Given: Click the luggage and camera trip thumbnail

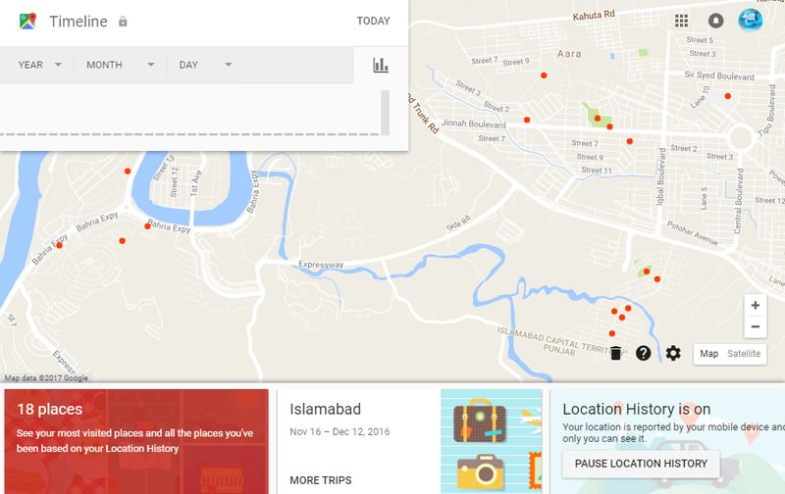Looking at the screenshot, I should (x=492, y=441).
